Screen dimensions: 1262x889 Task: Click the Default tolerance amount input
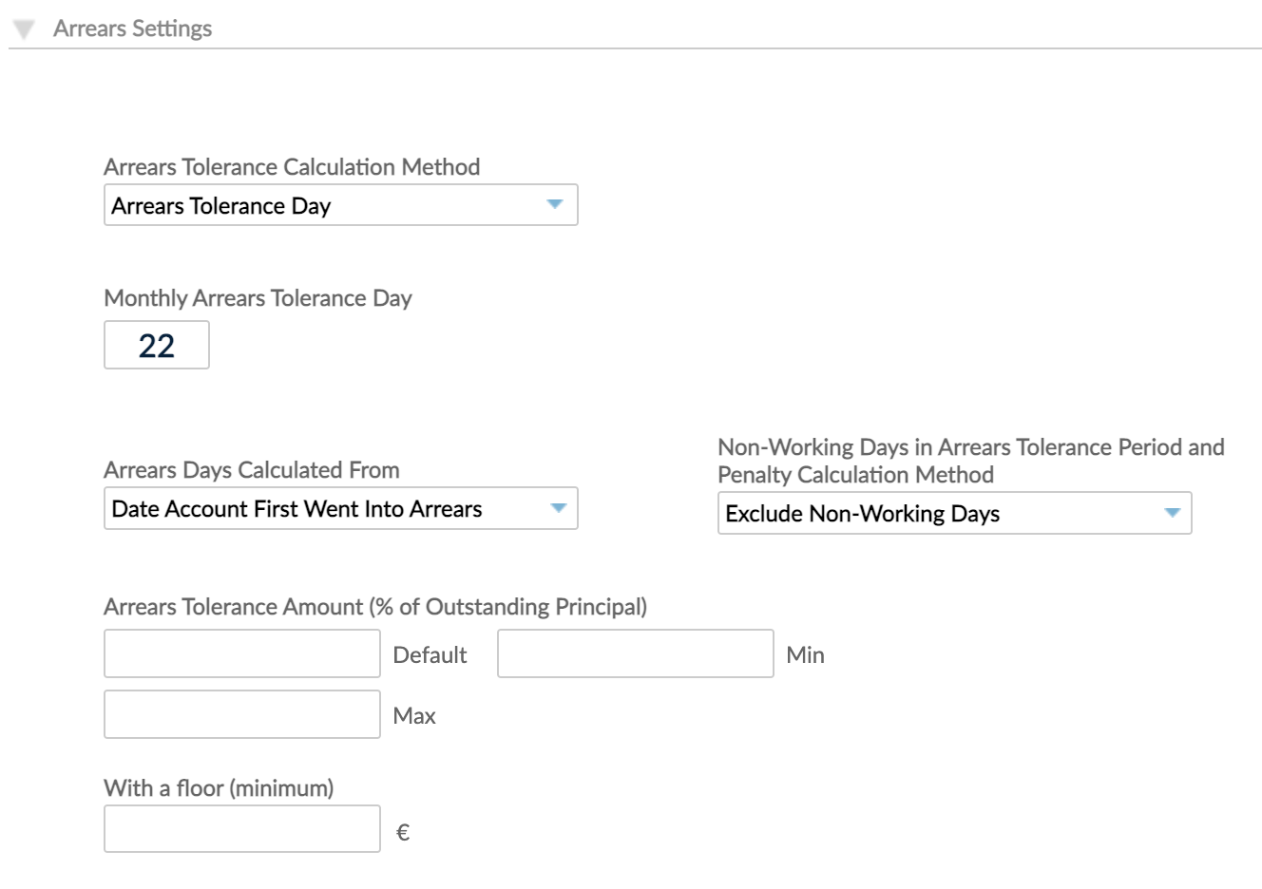pyautogui.click(x=242, y=653)
